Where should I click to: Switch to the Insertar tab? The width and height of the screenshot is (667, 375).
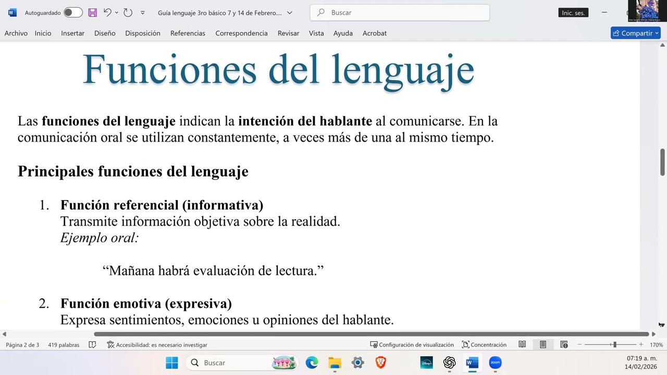tap(73, 33)
